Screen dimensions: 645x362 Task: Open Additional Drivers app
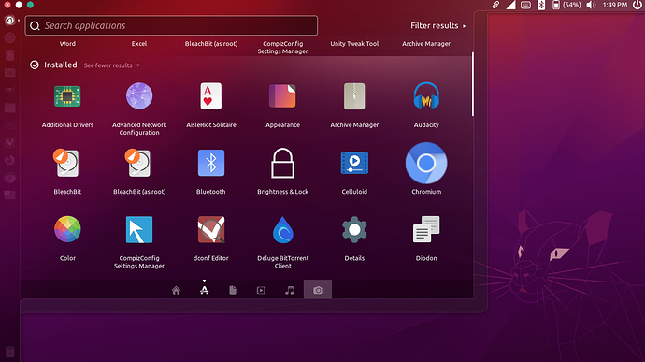tap(67, 96)
